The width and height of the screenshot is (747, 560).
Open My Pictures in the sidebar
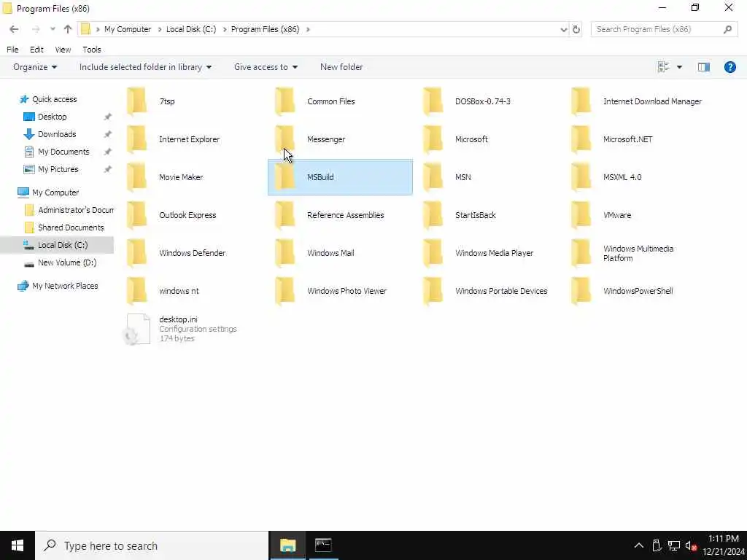pyautogui.click(x=58, y=169)
